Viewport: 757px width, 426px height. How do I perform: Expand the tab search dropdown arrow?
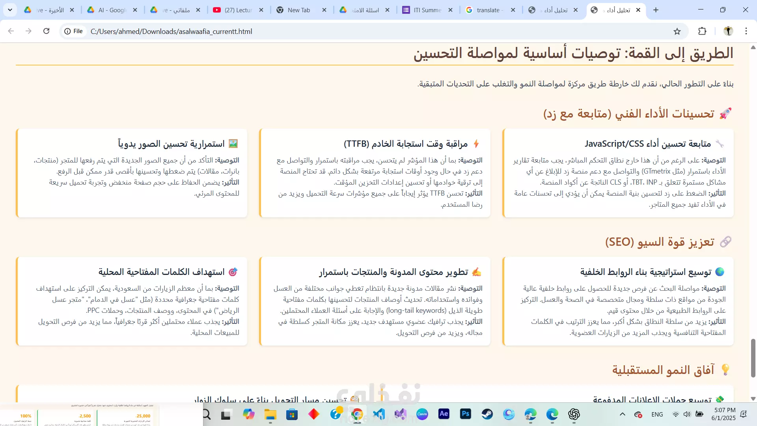point(10,10)
